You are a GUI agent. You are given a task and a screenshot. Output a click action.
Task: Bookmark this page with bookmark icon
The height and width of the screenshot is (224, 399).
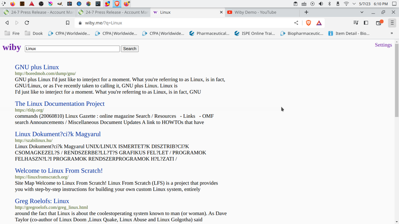(x=67, y=23)
